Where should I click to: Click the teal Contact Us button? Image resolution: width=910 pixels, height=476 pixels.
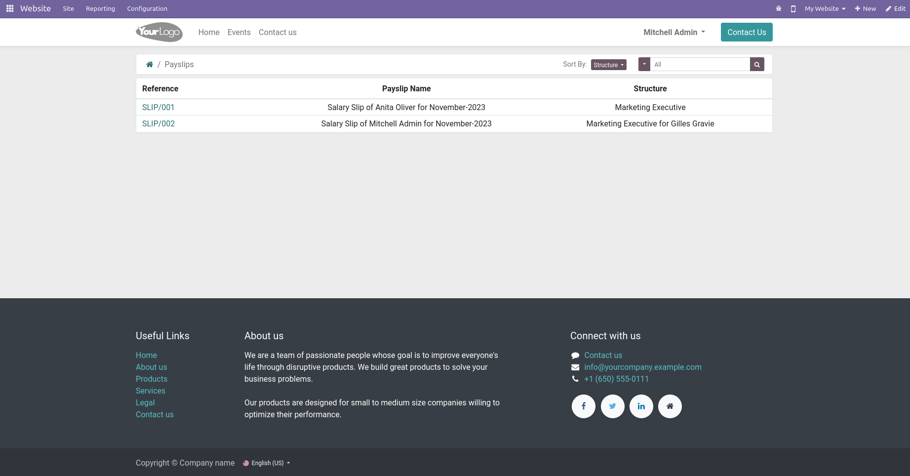point(747,32)
